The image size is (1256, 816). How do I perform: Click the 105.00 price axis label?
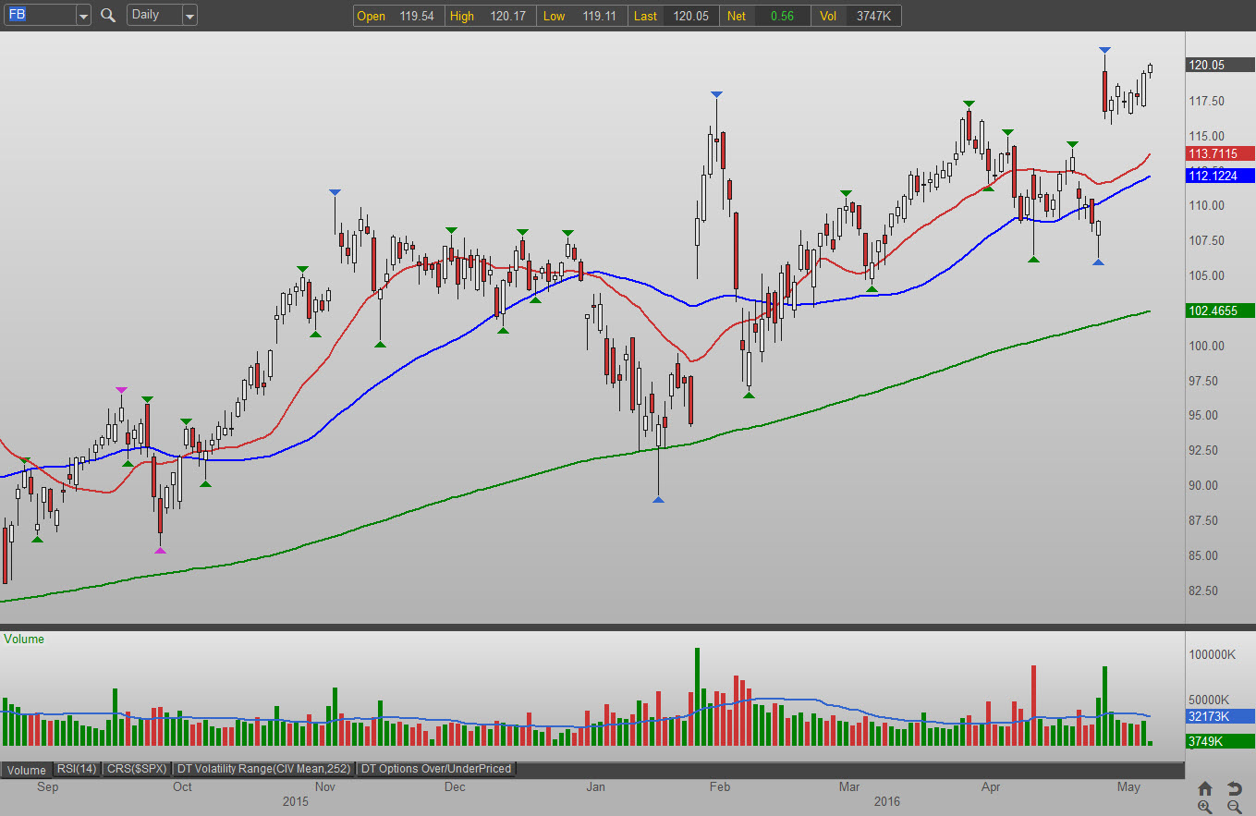pyautogui.click(x=1208, y=275)
